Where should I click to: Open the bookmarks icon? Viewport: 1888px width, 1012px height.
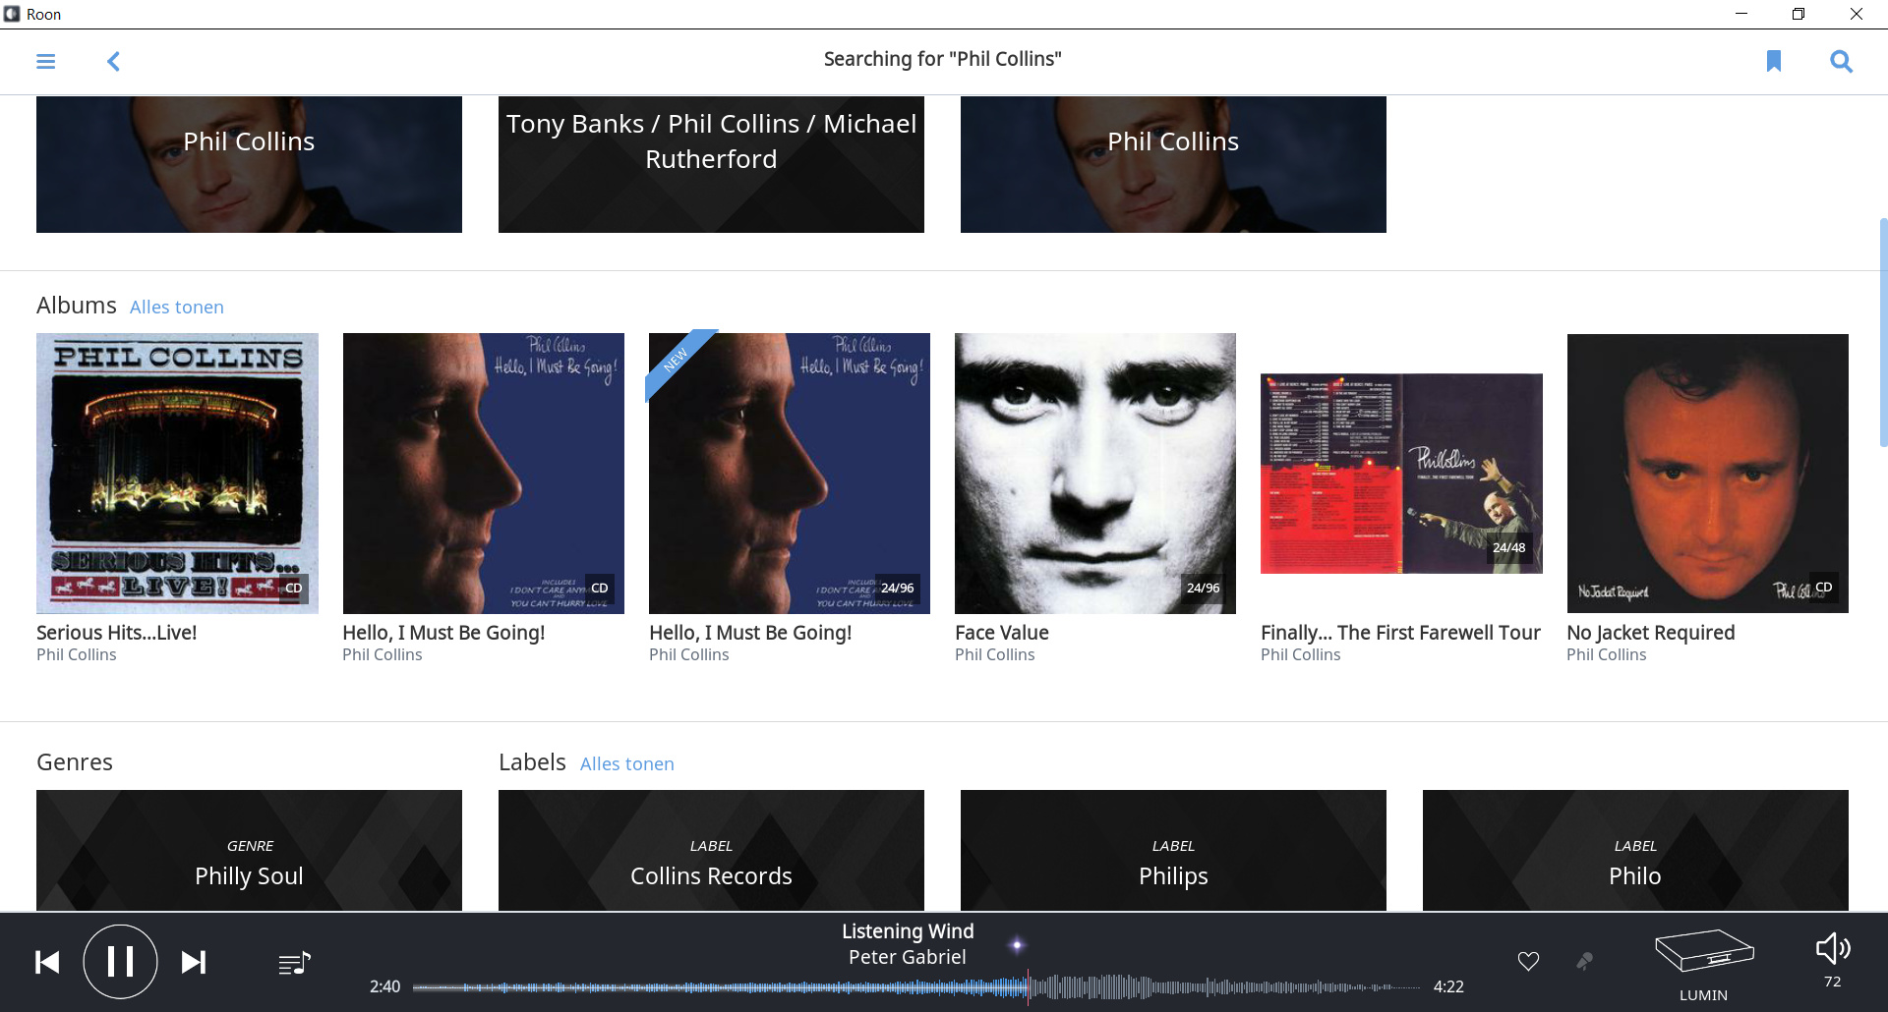tap(1774, 61)
